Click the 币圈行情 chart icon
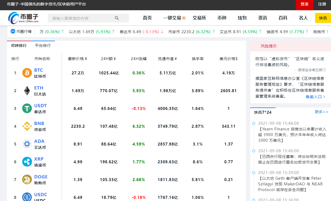Screen dimensions: 331x201 13,32
